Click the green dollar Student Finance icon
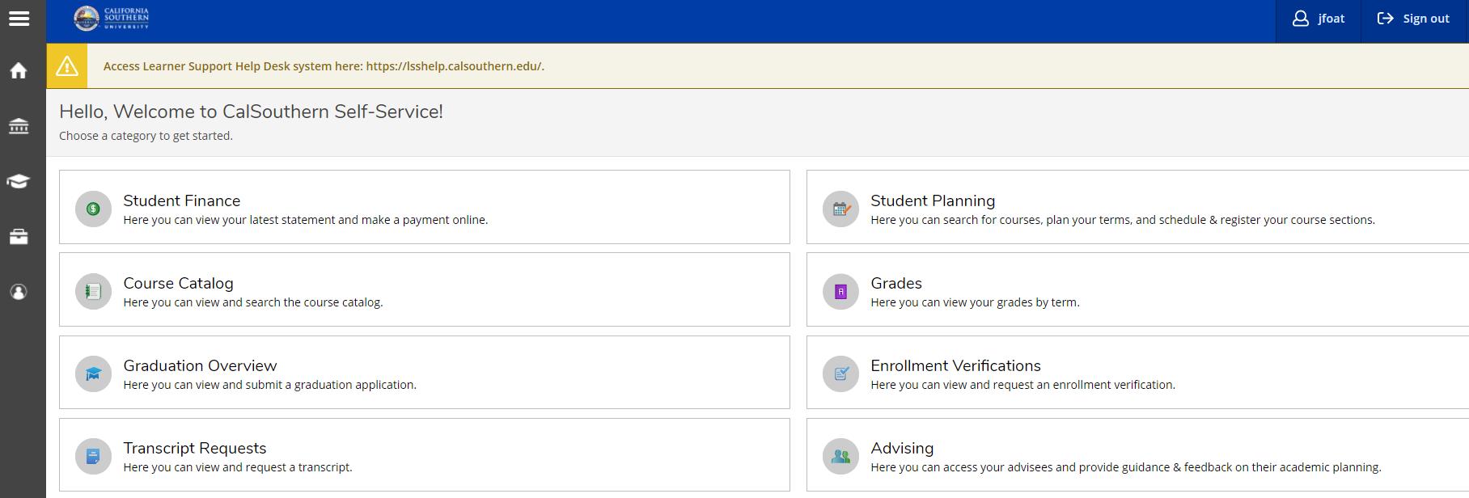The width and height of the screenshot is (1469, 498). [93, 209]
